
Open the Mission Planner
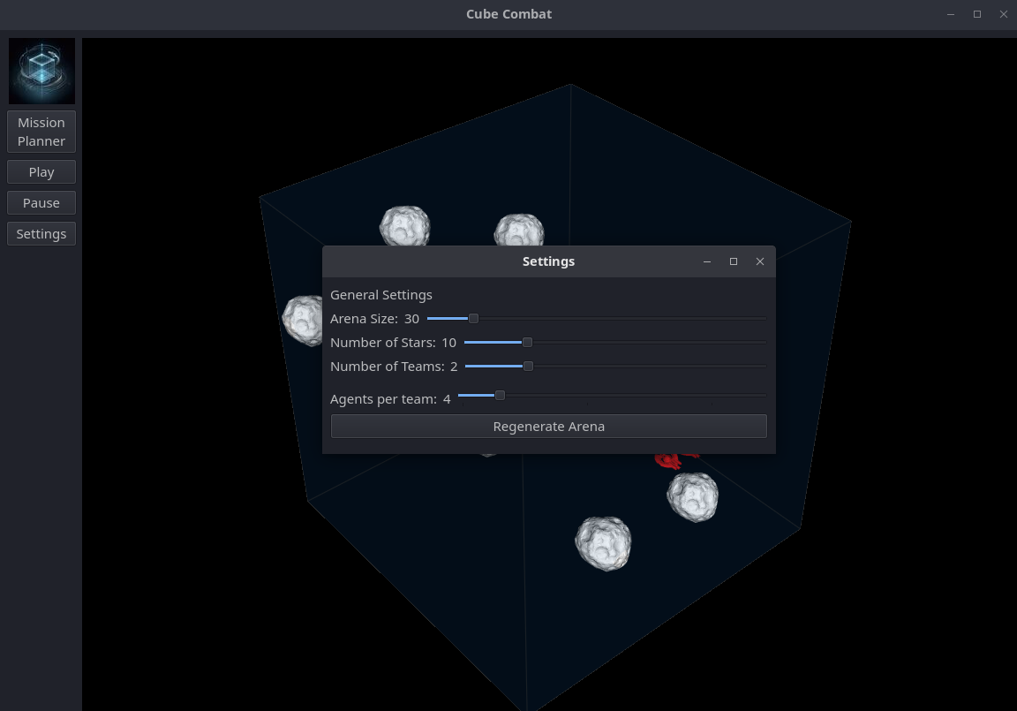pyautogui.click(x=41, y=132)
